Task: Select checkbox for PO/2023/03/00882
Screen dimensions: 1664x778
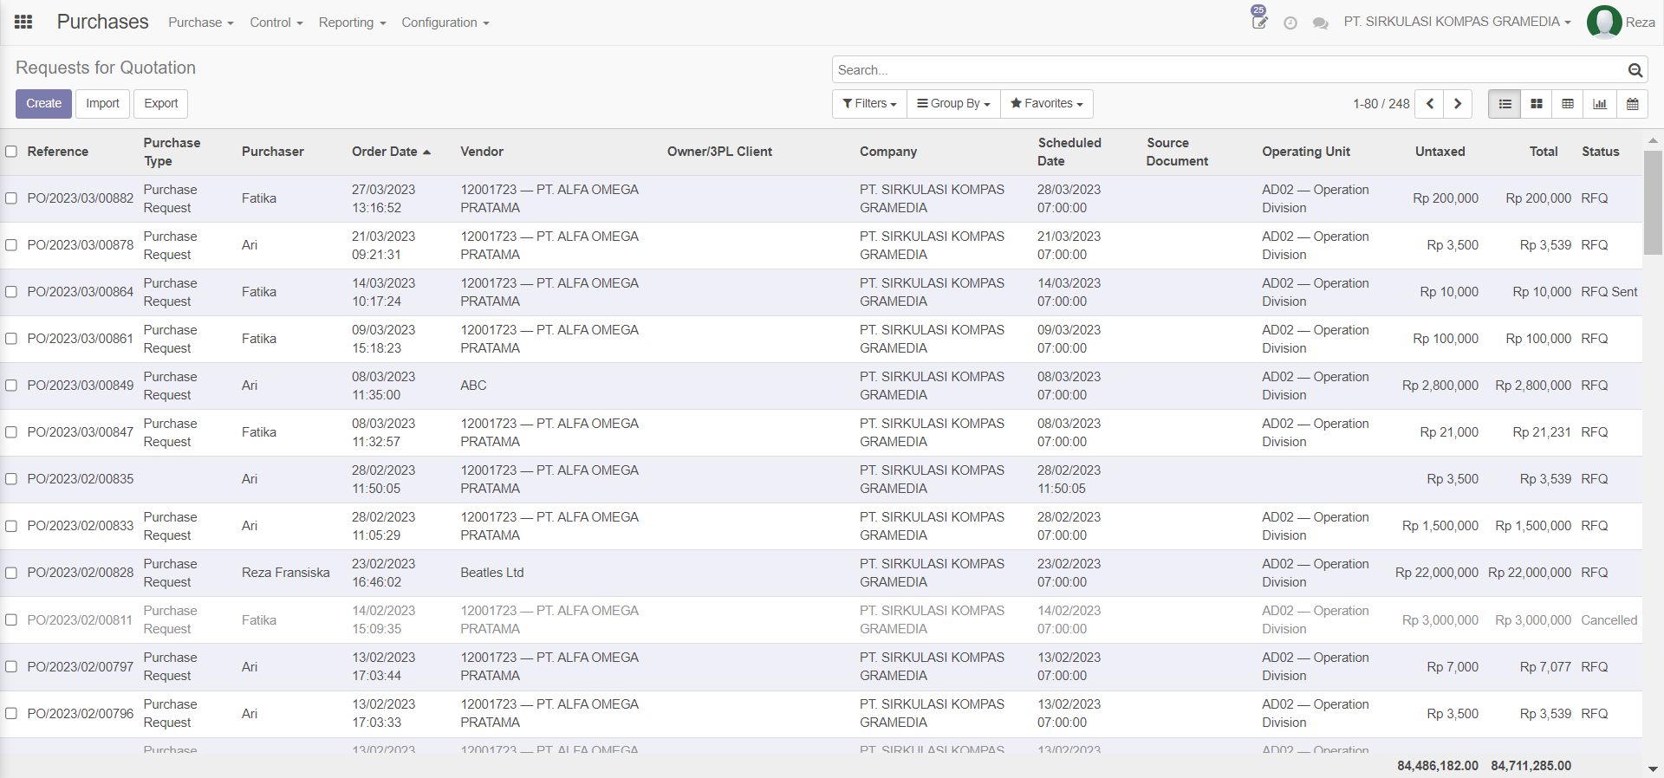Action: click(x=11, y=198)
